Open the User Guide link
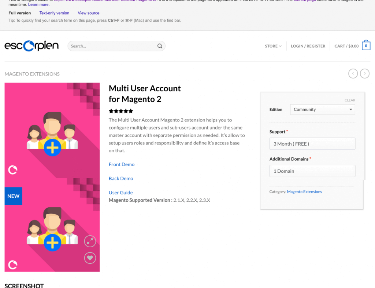This screenshot has height=288, width=375. coord(120,192)
